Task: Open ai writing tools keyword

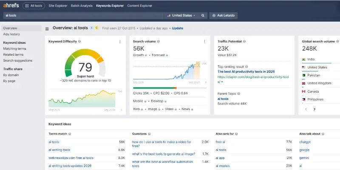Action: click(x=59, y=150)
